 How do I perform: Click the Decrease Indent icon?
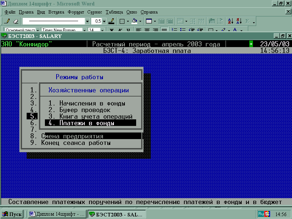pos(191,30)
